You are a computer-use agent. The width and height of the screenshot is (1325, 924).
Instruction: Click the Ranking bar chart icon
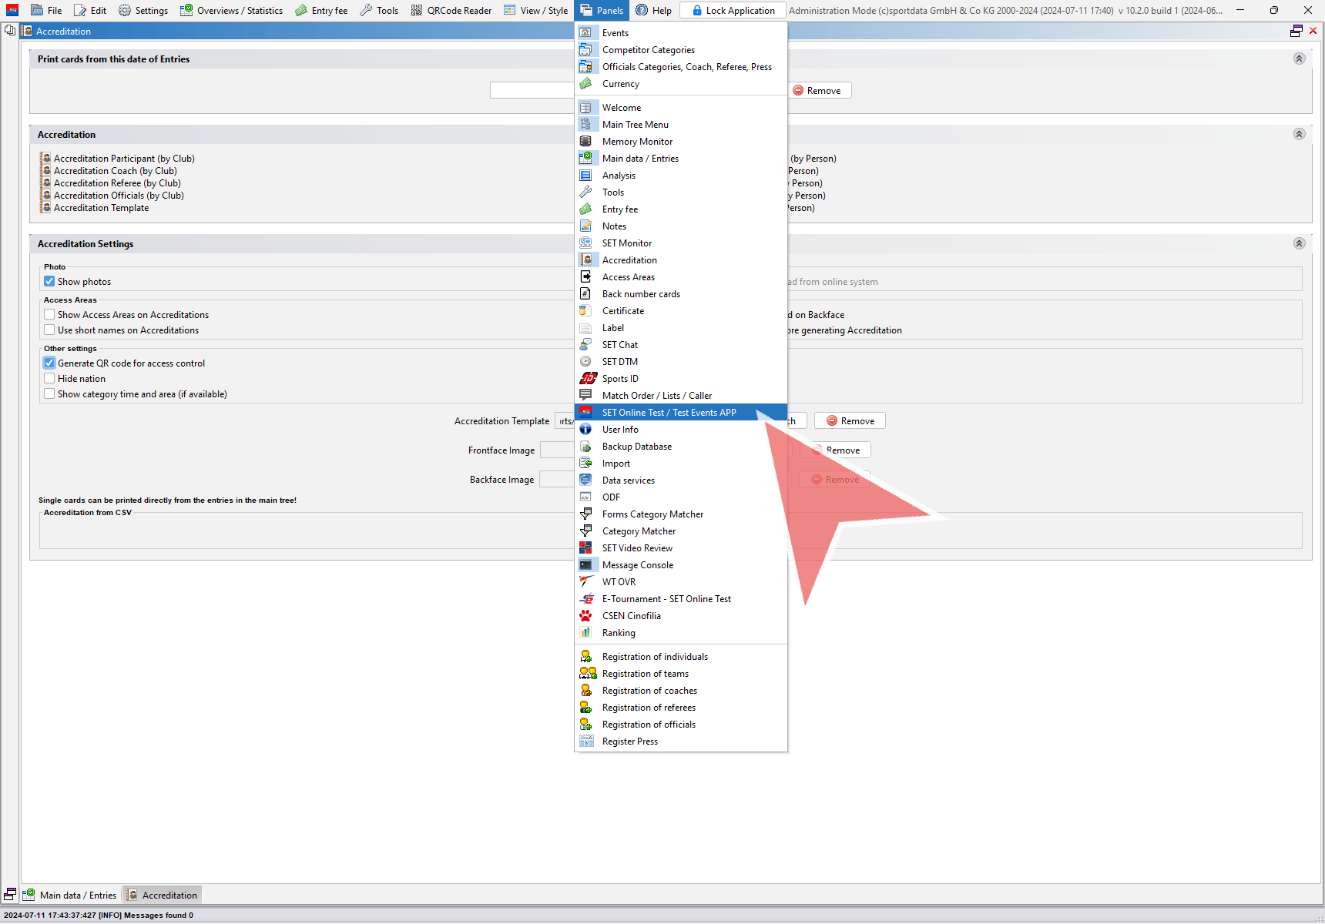pos(586,632)
